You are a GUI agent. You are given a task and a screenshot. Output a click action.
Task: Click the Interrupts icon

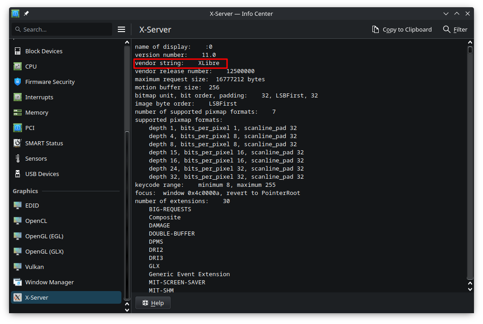coord(18,97)
